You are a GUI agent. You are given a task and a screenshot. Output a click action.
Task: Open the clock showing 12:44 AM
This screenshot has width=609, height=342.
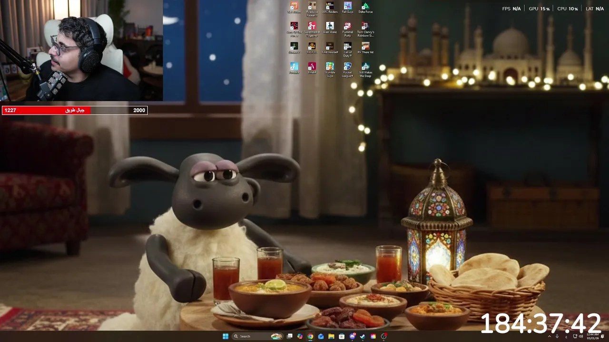coord(593,336)
